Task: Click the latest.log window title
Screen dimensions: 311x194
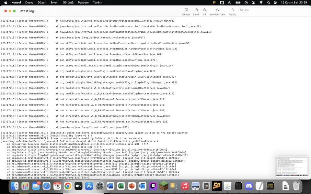Action: tap(27, 11)
